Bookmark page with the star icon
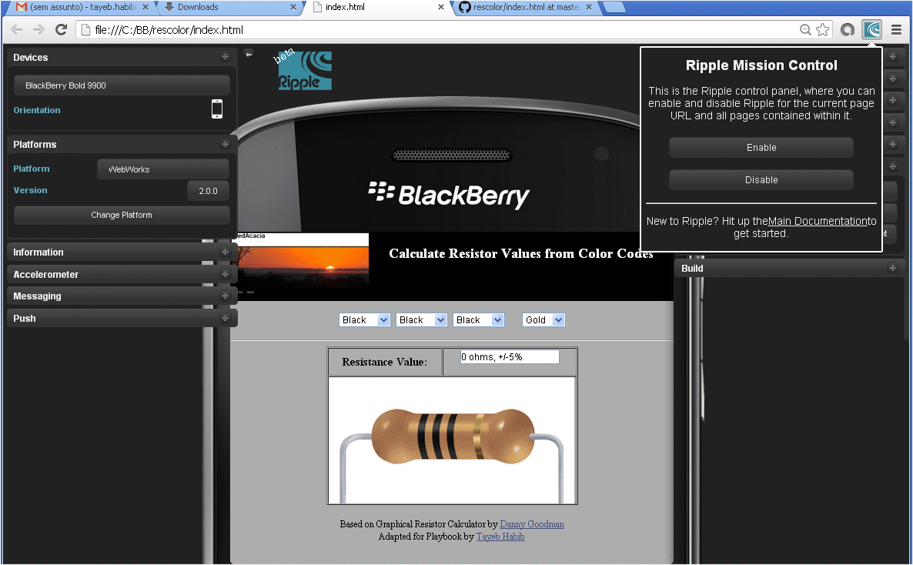This screenshot has width=913, height=565. 823,30
